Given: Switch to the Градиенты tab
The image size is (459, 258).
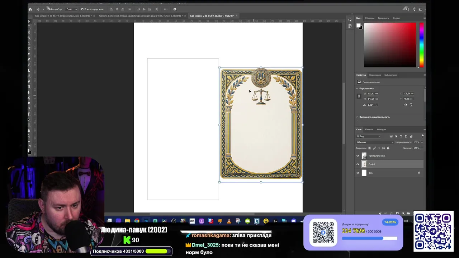Looking at the screenshot, I should (x=384, y=18).
